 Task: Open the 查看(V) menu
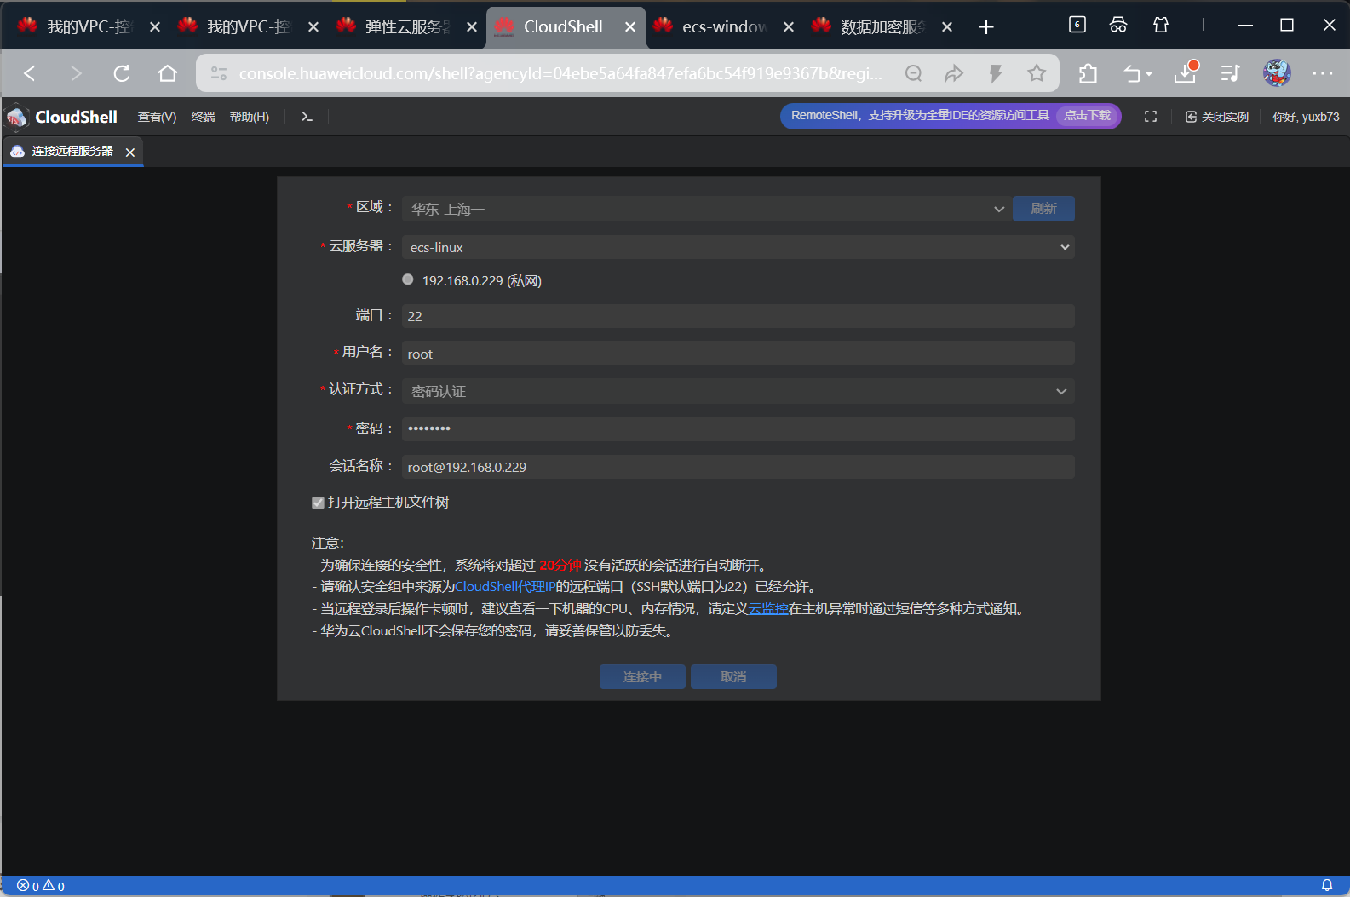pyautogui.click(x=157, y=117)
